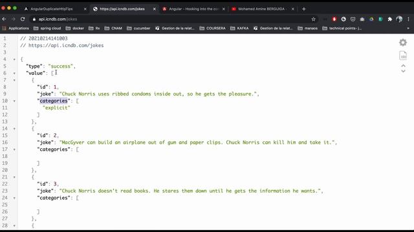Open the Pocket extension icon

tap(353, 19)
